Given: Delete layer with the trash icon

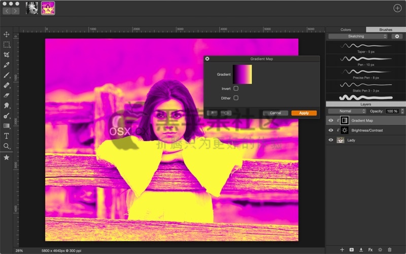Looking at the screenshot, I should (389, 249).
